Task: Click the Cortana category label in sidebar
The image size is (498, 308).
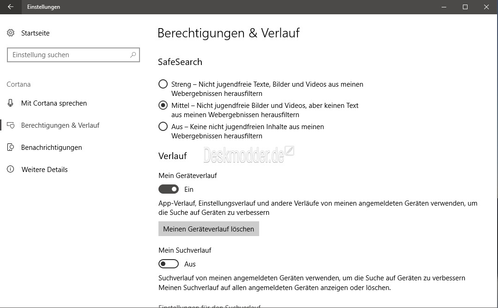Action: coord(18,84)
